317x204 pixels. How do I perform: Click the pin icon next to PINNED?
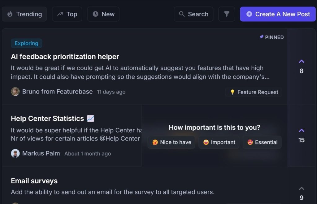(262, 37)
